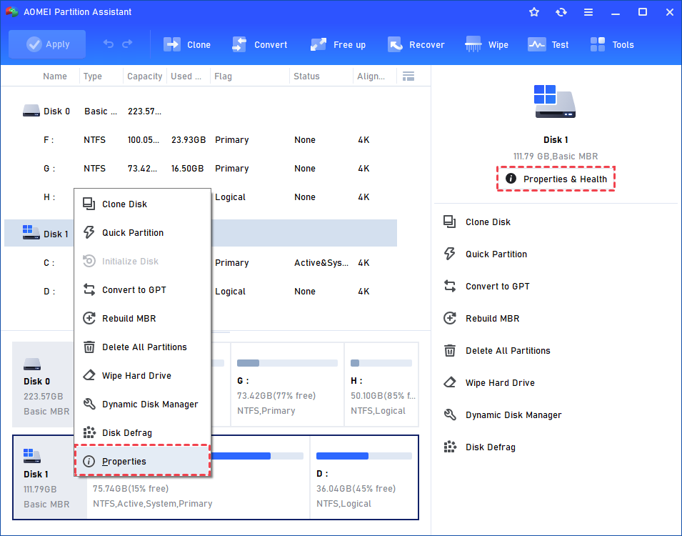
Task: Sort by the Capacity column header
Action: click(x=144, y=76)
